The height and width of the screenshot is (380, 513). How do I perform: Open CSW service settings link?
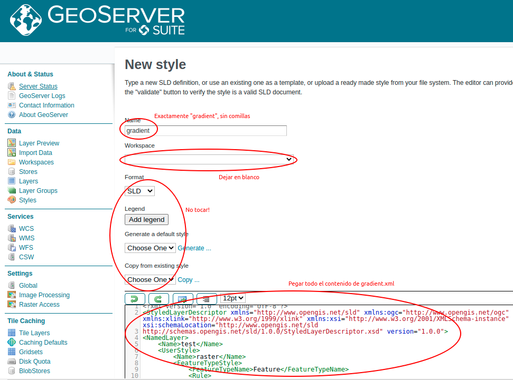(26, 257)
